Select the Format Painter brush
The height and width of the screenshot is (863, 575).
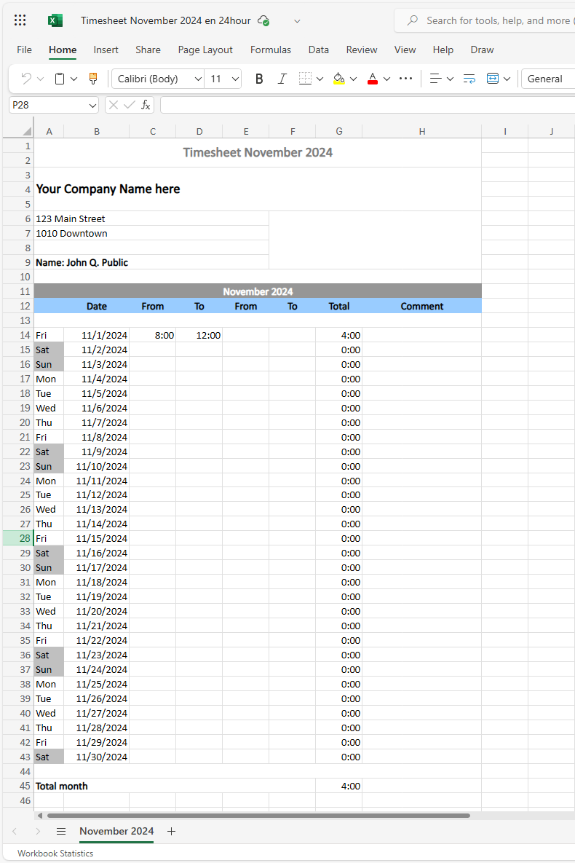click(93, 79)
